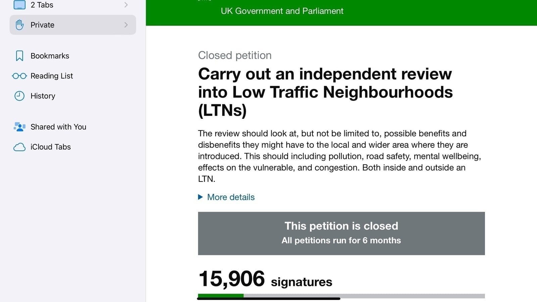
Task: Open browsing History from the sidebar
Action: (43, 96)
